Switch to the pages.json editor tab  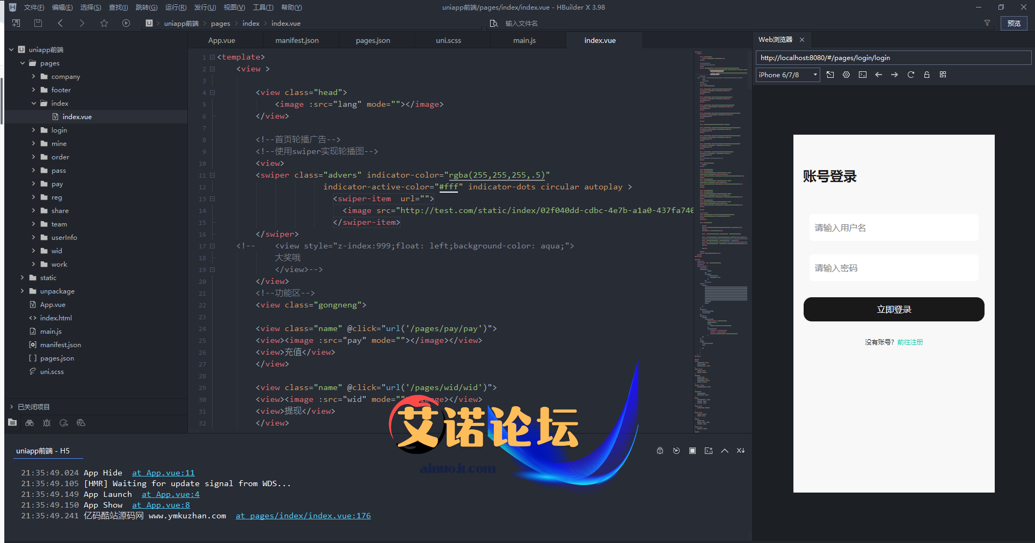coord(373,40)
